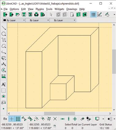Expand the line width By Layer dropdown
This screenshot has width=116, height=130.
37,20
